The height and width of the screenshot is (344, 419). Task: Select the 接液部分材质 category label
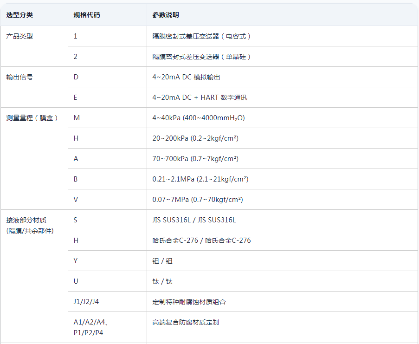pos(26,220)
